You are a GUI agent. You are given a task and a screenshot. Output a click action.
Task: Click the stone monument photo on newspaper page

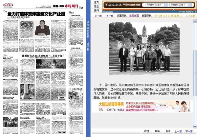(27, 92)
